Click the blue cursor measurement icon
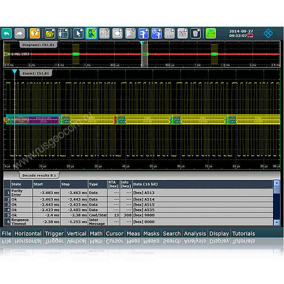This screenshot has width=284, height=284. (x=143, y=33)
